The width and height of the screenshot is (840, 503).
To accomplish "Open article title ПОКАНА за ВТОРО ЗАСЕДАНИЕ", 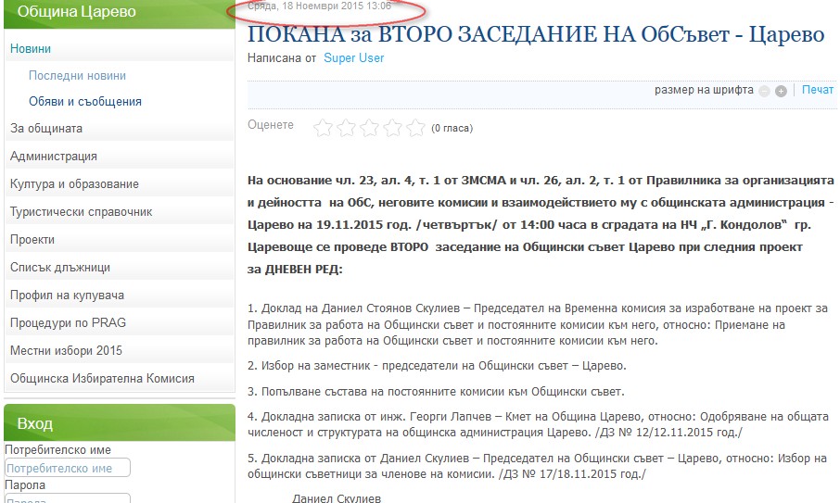I will click(x=536, y=34).
